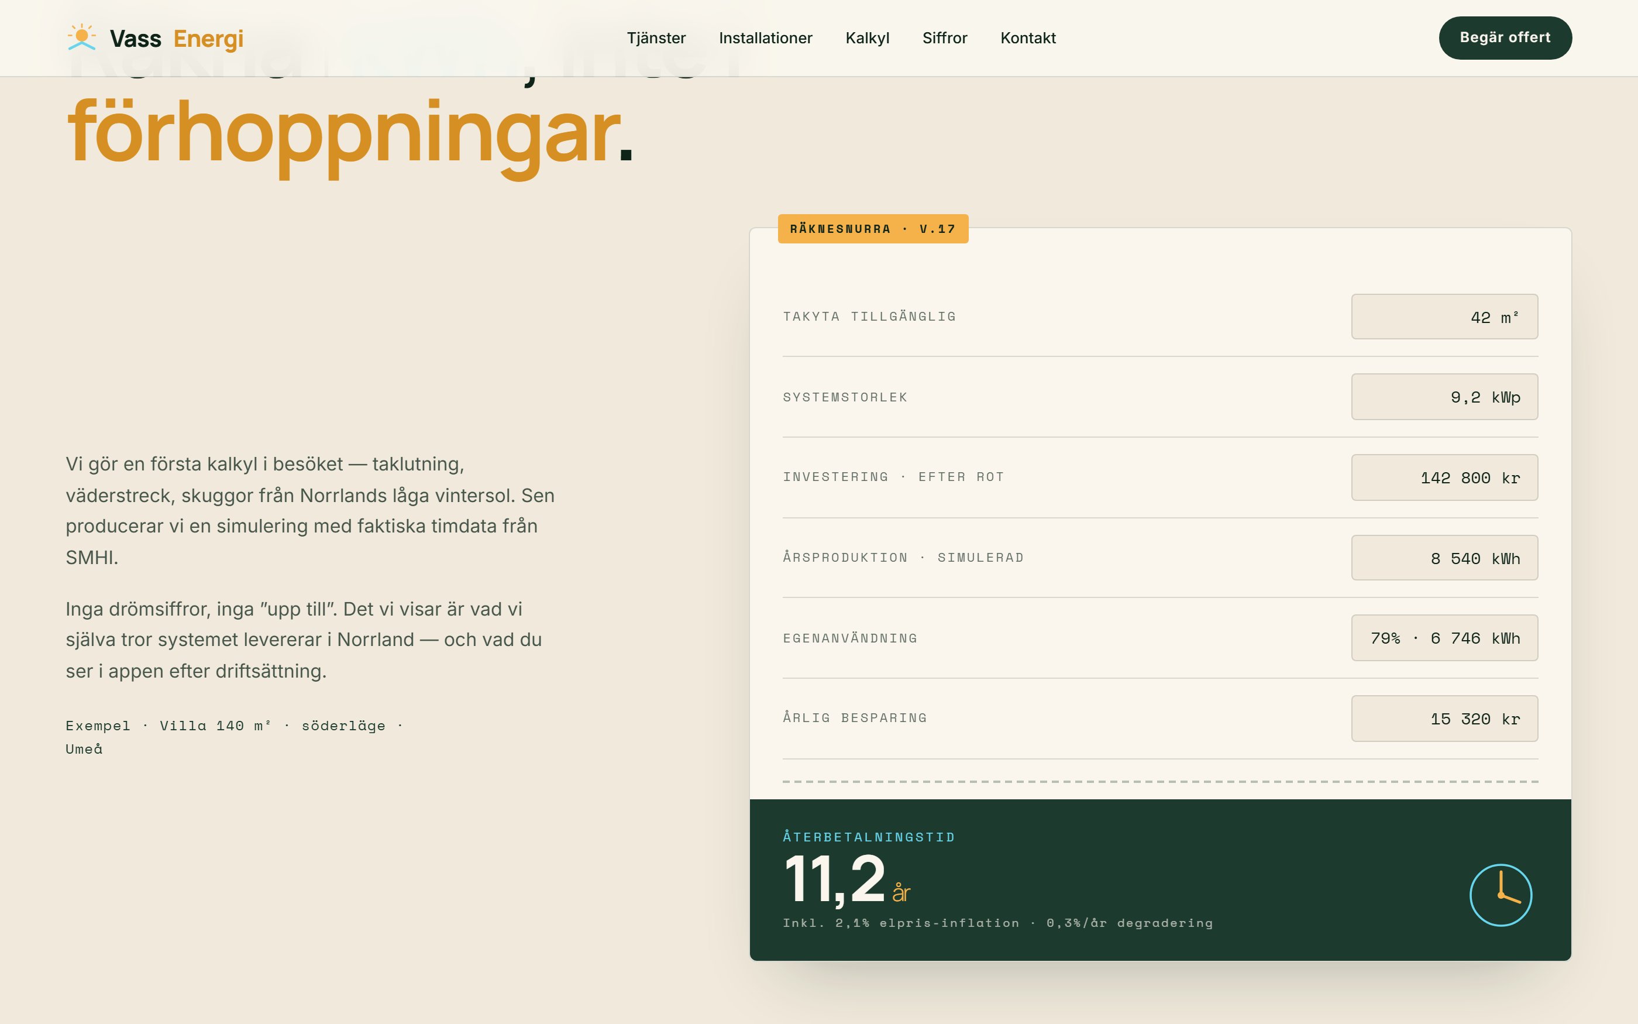This screenshot has width=1638, height=1024.
Task: Click the Takyta tillgänglig field 42 m²
Action: tap(1444, 317)
